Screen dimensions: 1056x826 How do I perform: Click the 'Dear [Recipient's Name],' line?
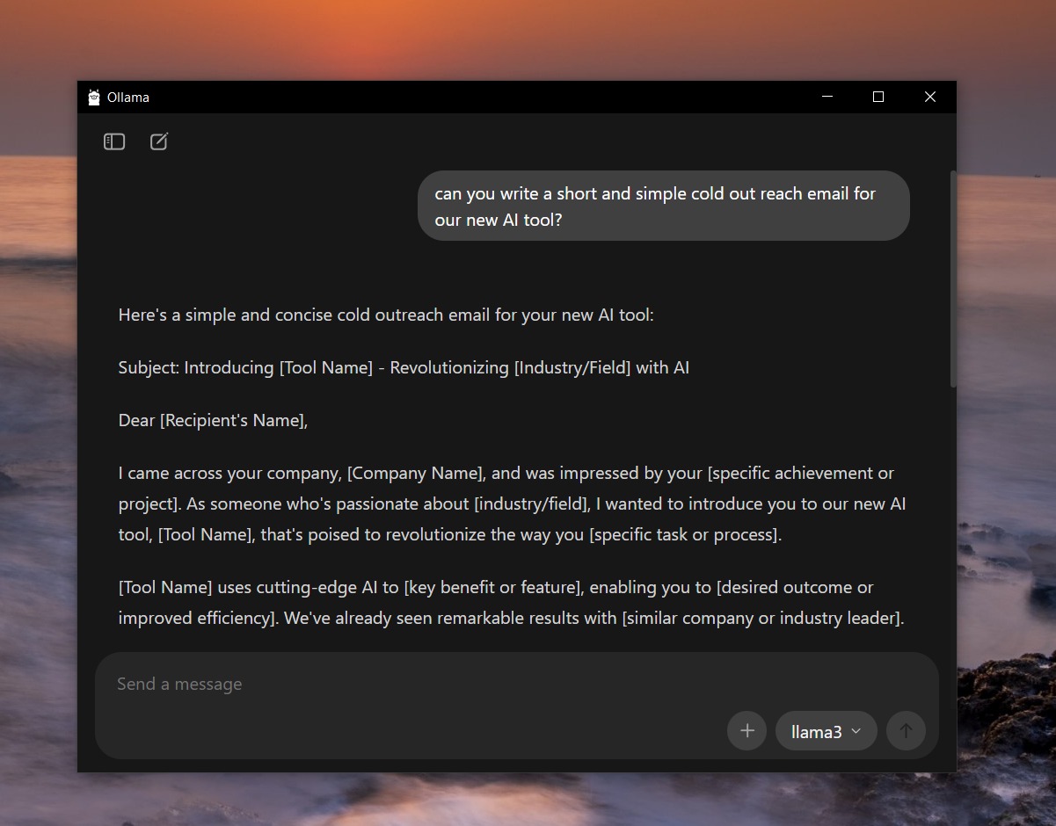tap(213, 420)
